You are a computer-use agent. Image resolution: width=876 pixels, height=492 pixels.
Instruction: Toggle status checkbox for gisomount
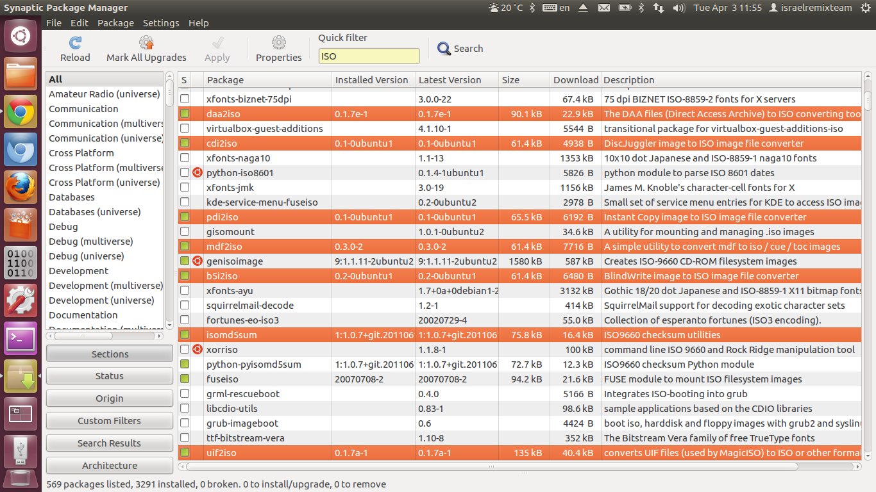point(185,231)
